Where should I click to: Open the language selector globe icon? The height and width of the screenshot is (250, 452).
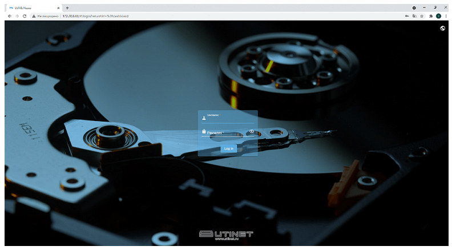tap(442, 28)
